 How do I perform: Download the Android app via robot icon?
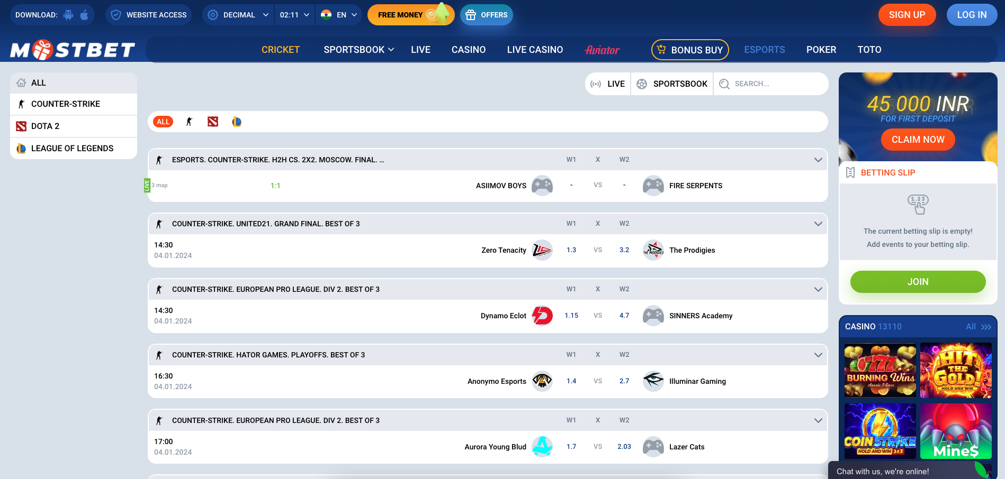[68, 15]
